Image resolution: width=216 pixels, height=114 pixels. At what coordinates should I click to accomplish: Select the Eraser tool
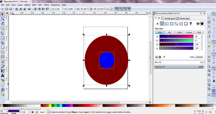(3, 85)
